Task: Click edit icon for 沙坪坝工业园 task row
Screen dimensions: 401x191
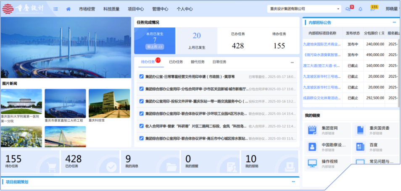Action: (x=141, y=114)
